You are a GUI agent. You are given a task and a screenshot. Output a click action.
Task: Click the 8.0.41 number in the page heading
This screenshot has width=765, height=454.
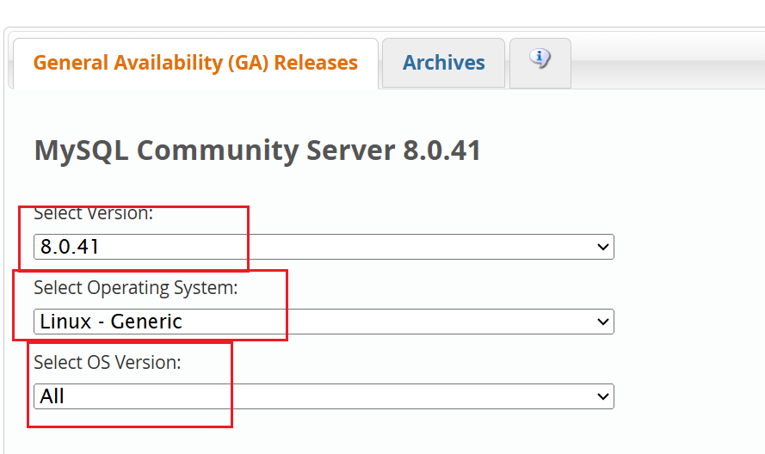click(442, 150)
